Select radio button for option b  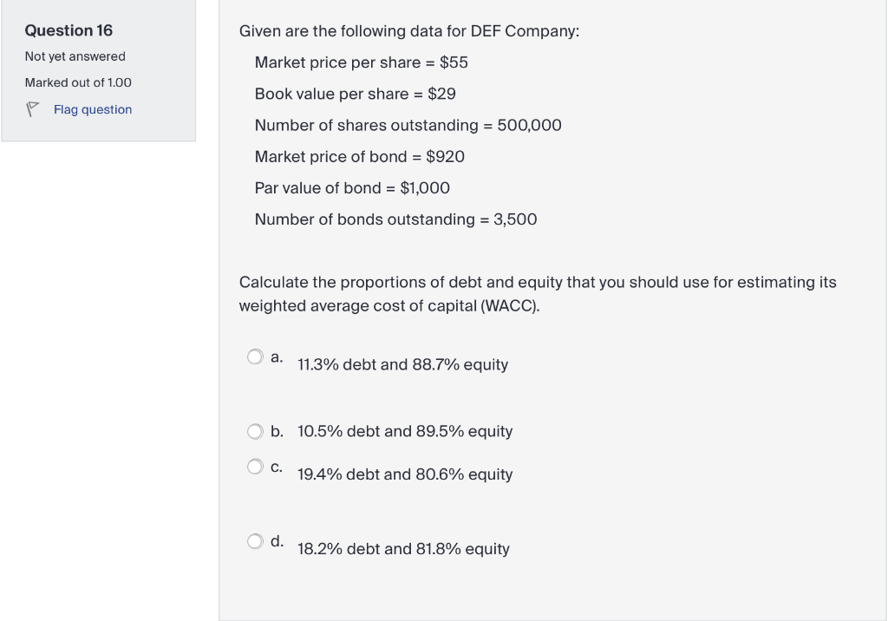(255, 431)
